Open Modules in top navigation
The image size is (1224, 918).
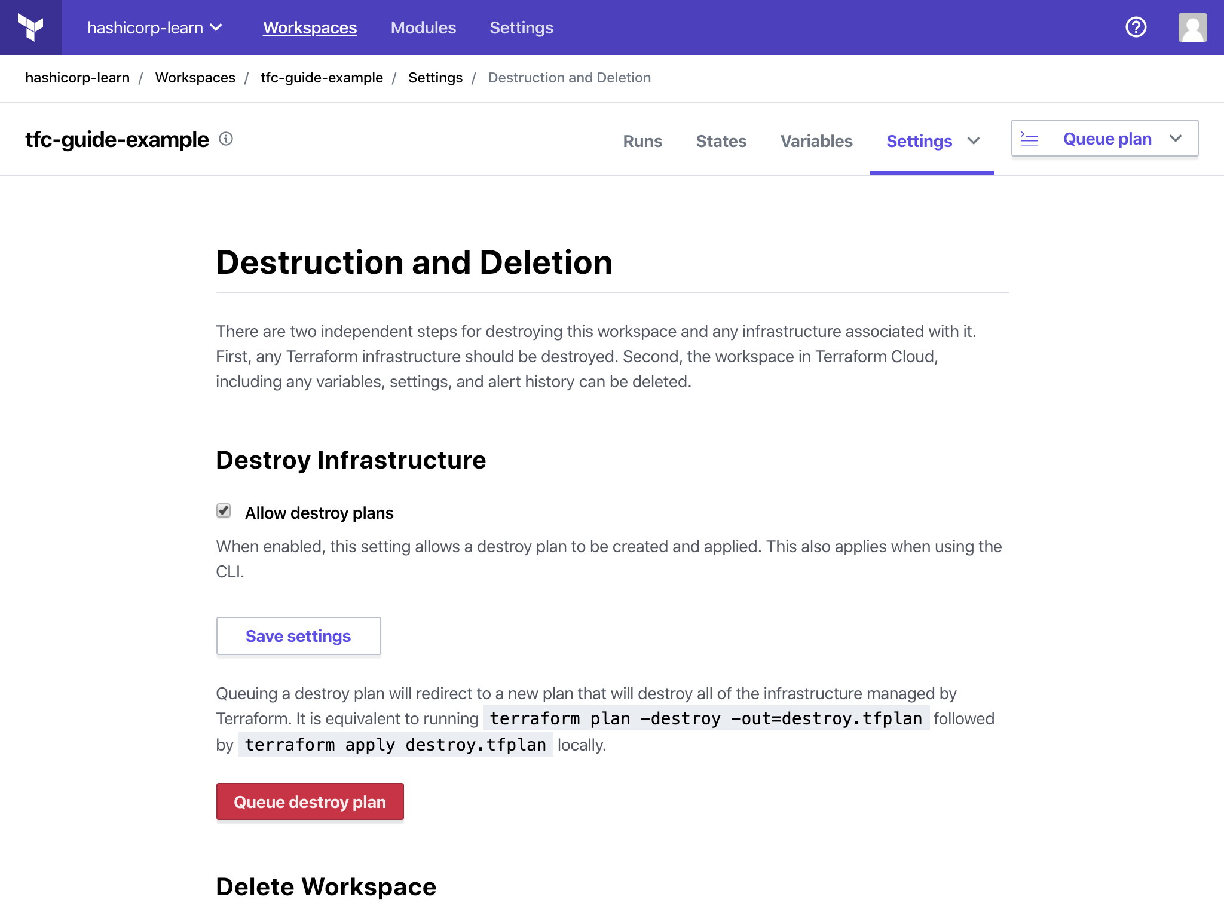pyautogui.click(x=423, y=27)
